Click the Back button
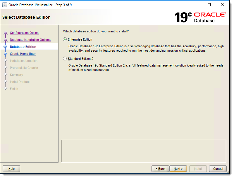 pyautogui.click(x=160, y=169)
